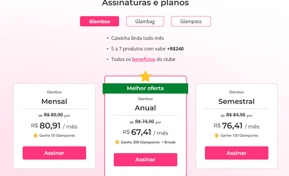Image resolution: width=289 pixels, height=176 pixels.
Task: Click the Mensal plan title
Action: (x=54, y=101)
